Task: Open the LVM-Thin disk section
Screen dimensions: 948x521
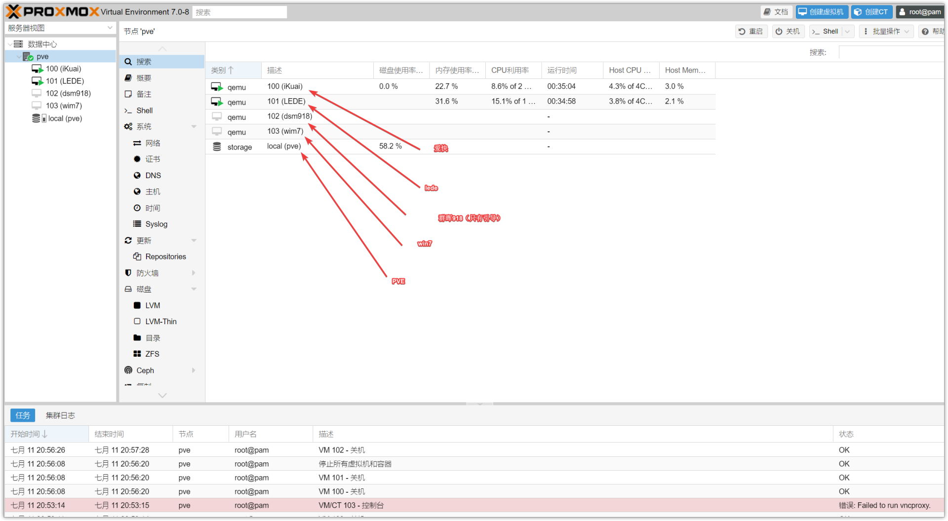Action: click(x=160, y=322)
